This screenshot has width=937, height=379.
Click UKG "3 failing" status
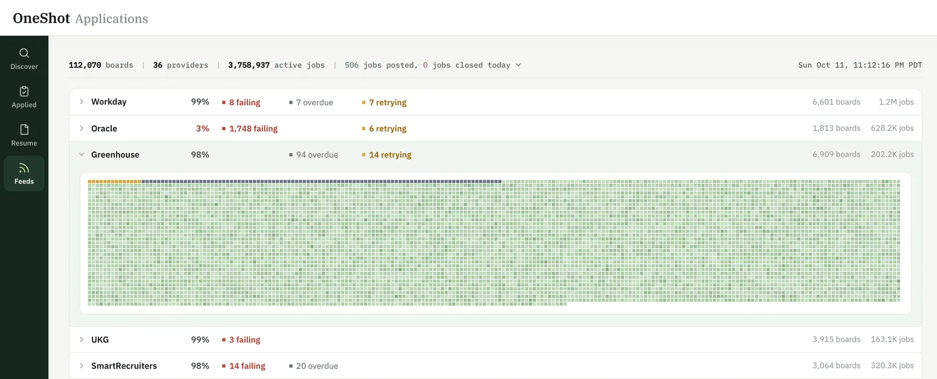point(241,340)
